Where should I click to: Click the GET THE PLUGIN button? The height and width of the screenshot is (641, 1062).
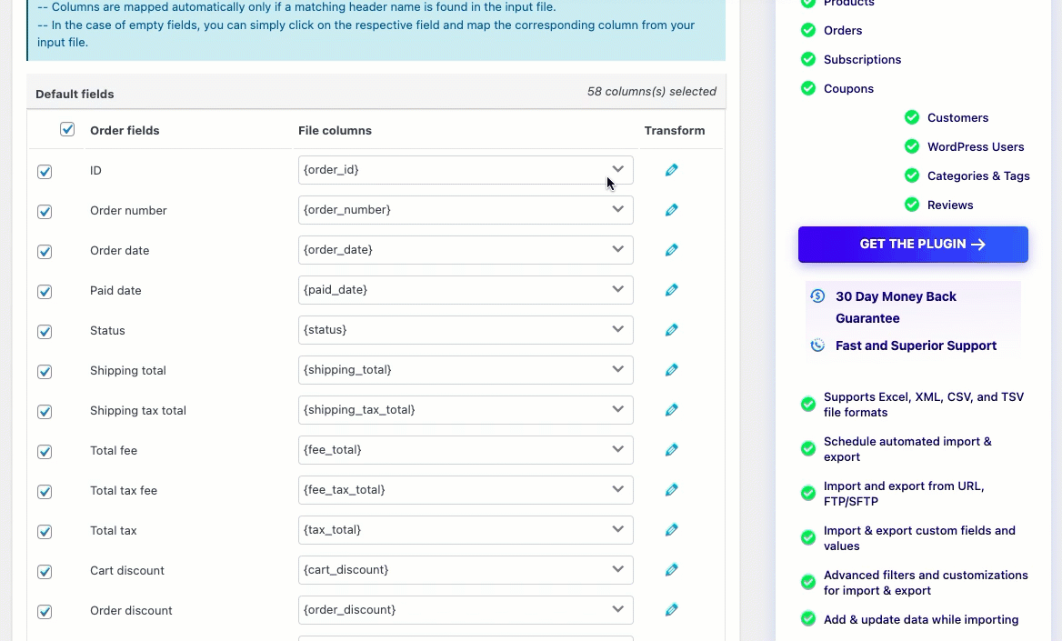click(913, 245)
